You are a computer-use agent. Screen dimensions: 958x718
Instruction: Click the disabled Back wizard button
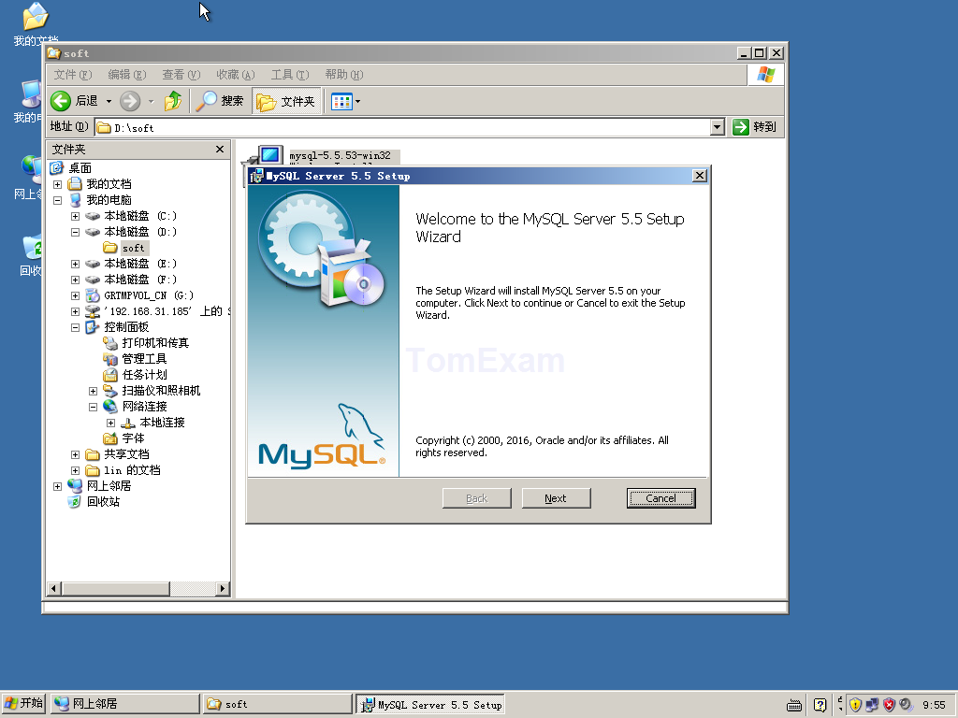pos(476,498)
